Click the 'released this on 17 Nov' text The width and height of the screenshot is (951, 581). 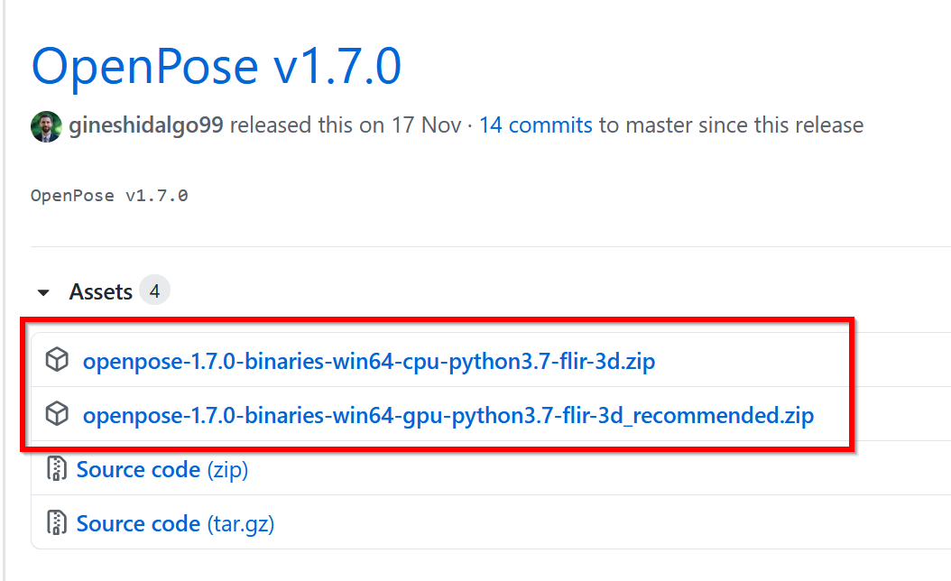point(346,124)
